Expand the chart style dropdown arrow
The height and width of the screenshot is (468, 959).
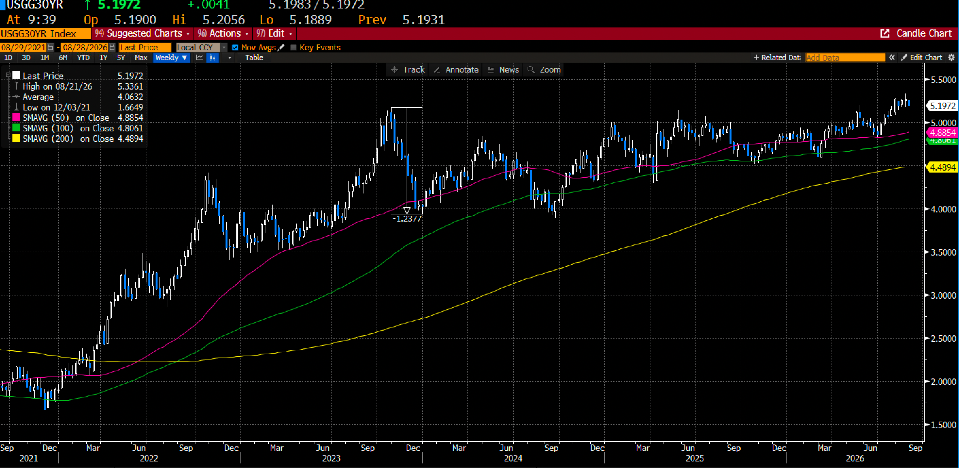pos(230,57)
